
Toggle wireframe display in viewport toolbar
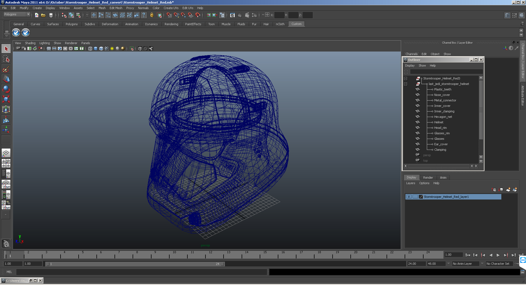(x=90, y=49)
